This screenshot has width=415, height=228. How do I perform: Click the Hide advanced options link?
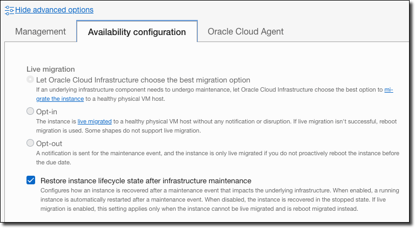54,10
